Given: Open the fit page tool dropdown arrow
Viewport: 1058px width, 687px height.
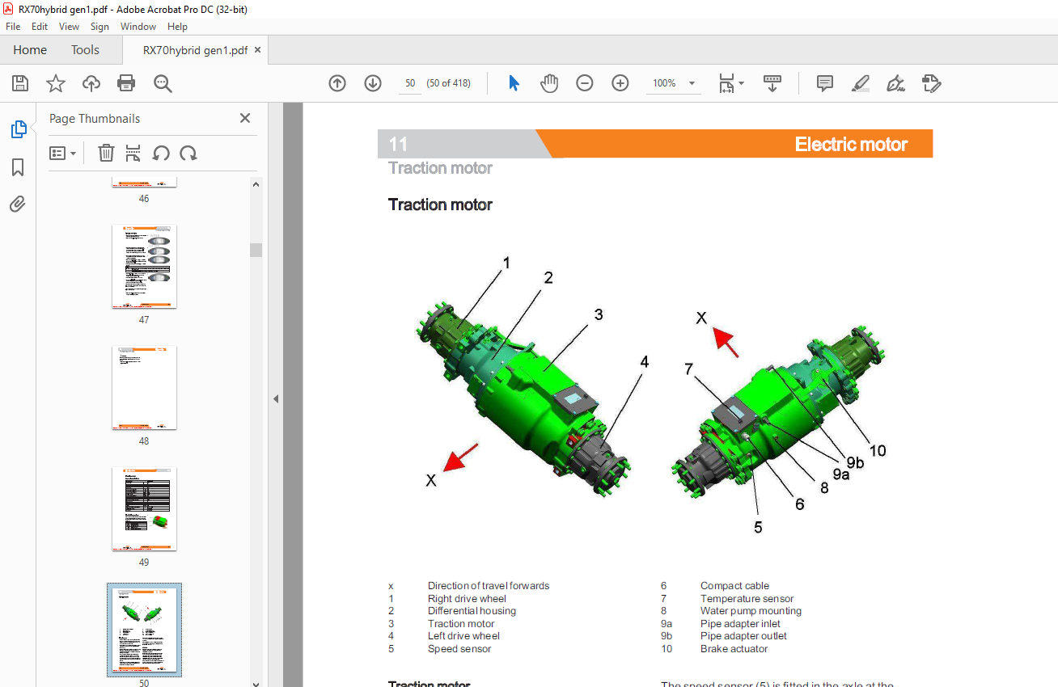Looking at the screenshot, I should click(742, 82).
